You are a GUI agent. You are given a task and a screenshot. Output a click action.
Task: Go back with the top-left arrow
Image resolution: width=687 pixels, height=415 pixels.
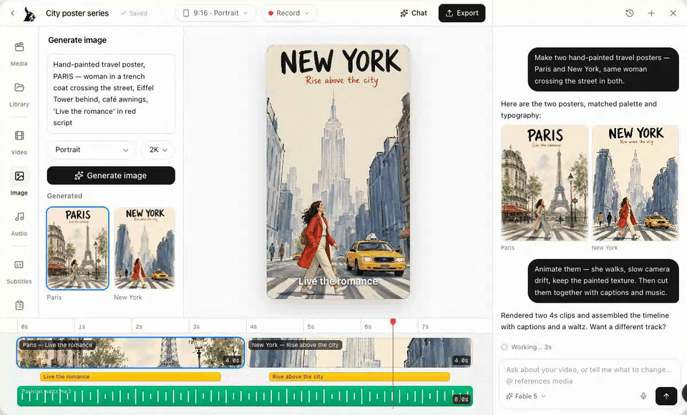pyautogui.click(x=13, y=13)
